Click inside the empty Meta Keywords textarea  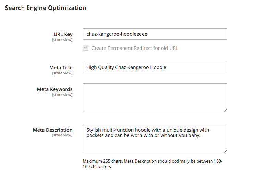pyautogui.click(x=155, y=98)
